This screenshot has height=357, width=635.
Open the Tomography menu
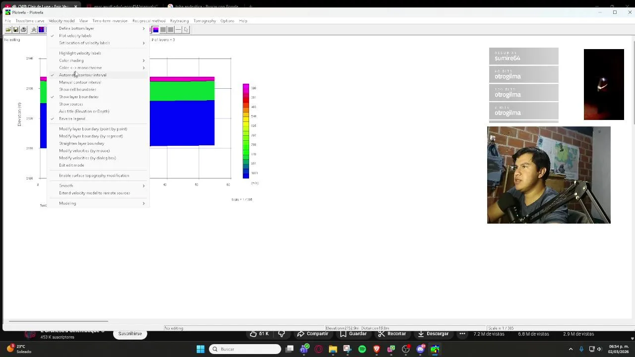click(x=204, y=21)
